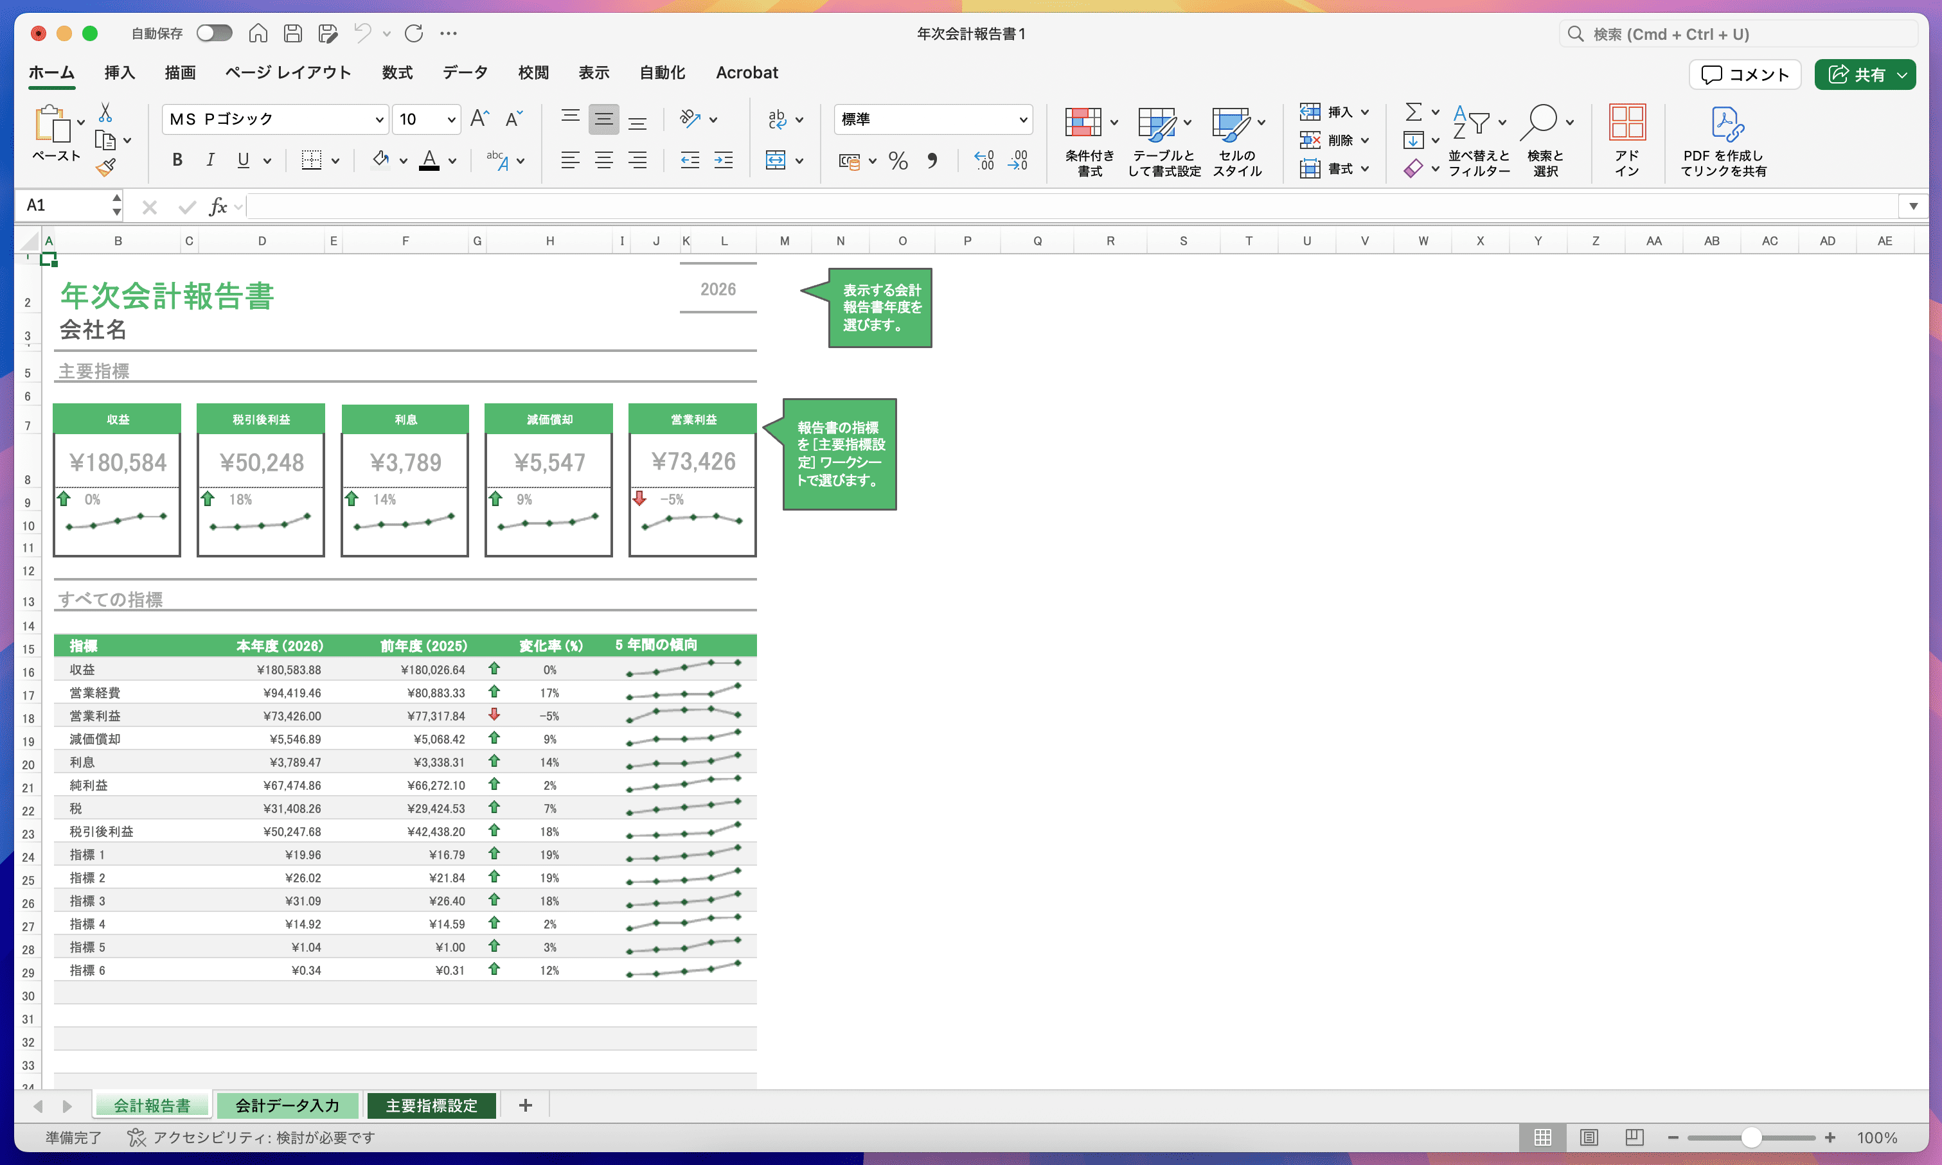Click the center-align text icon
Viewport: 1942px width, 1165px height.
click(x=604, y=161)
